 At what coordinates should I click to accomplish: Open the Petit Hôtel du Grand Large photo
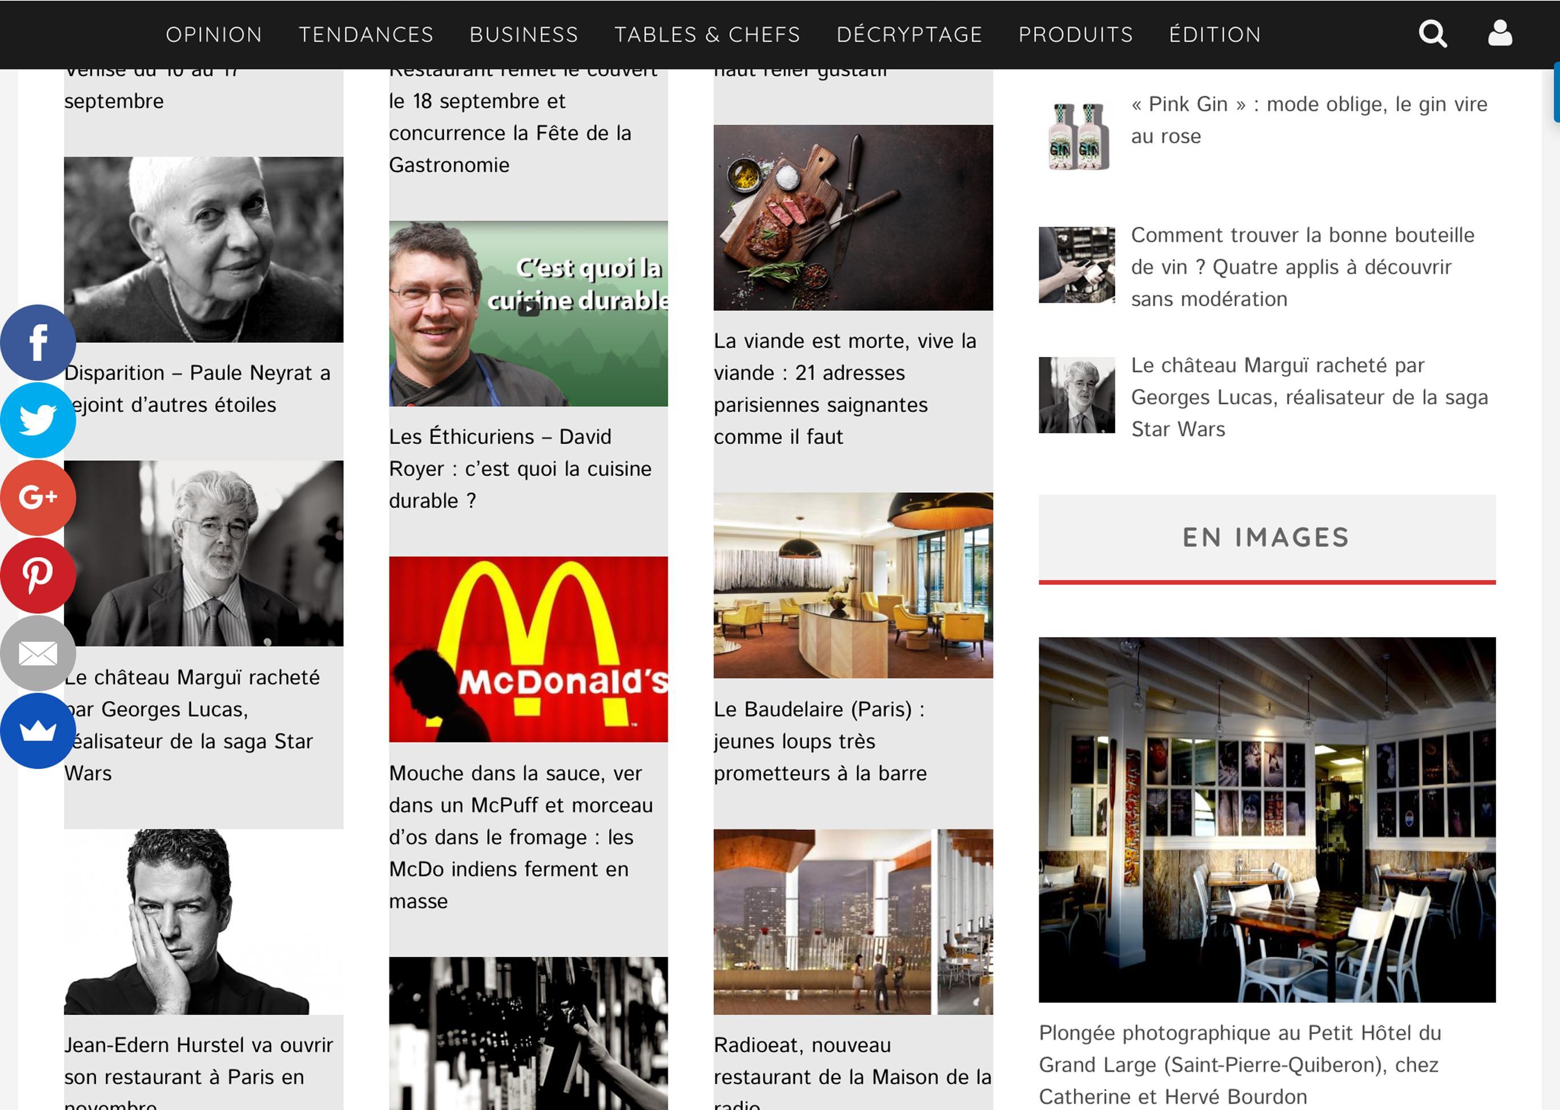[x=1267, y=819]
